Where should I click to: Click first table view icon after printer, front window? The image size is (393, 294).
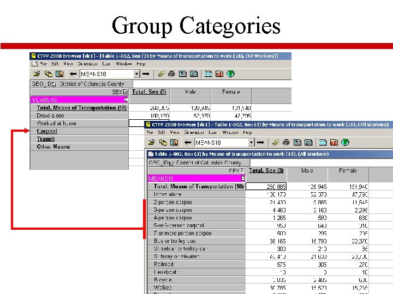point(297,143)
